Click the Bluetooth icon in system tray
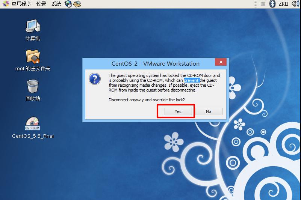 point(272,4)
